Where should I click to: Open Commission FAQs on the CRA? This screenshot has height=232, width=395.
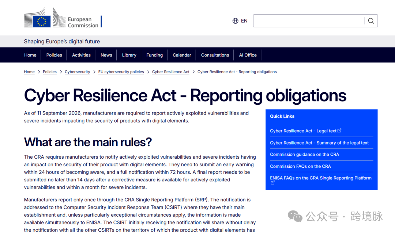300,166
